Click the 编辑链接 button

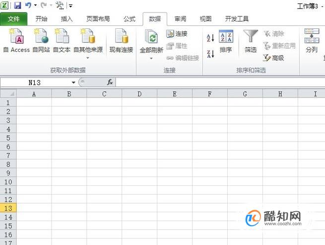point(183,58)
